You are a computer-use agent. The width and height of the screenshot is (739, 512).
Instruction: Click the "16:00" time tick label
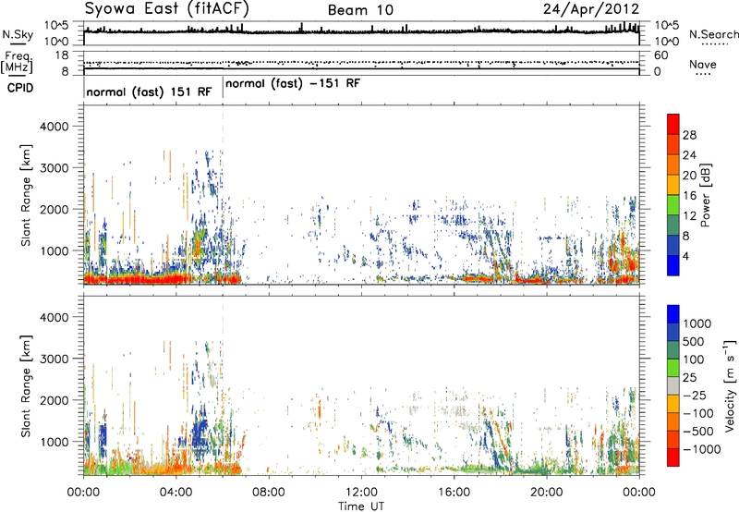[454, 493]
